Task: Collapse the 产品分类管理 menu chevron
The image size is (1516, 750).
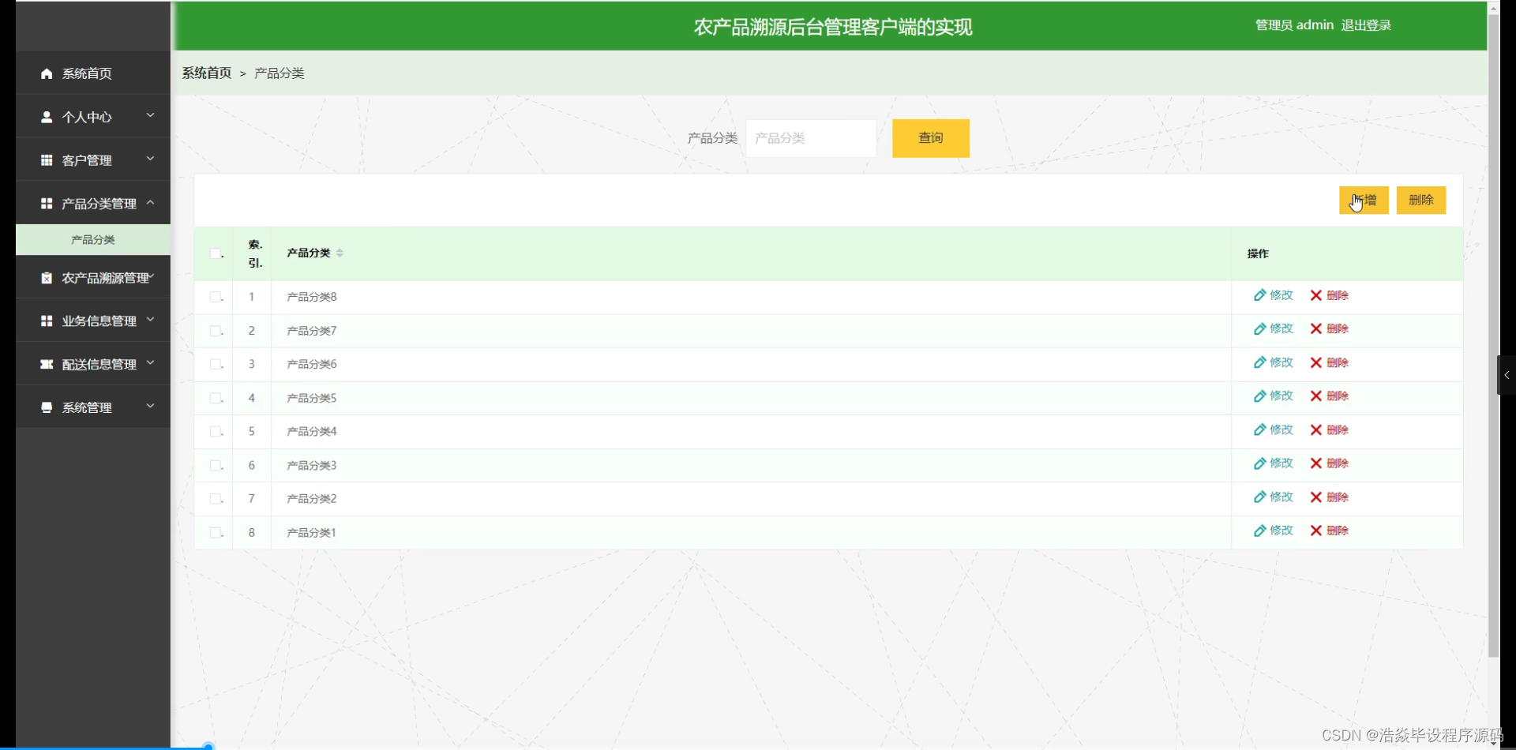Action: point(150,203)
